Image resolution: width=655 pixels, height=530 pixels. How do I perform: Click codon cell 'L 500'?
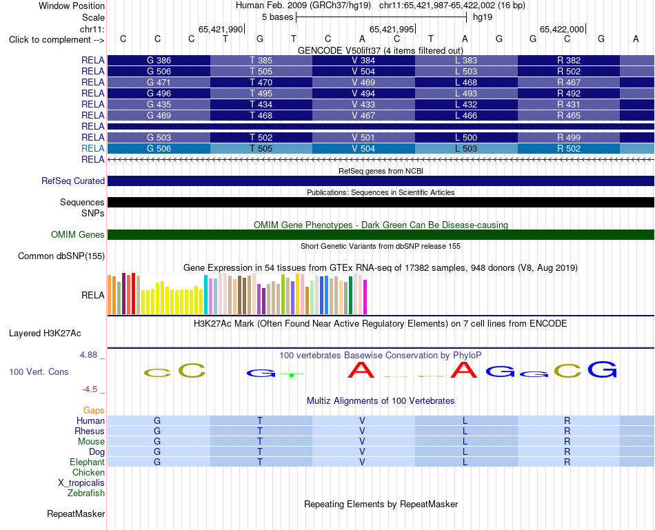click(x=466, y=137)
